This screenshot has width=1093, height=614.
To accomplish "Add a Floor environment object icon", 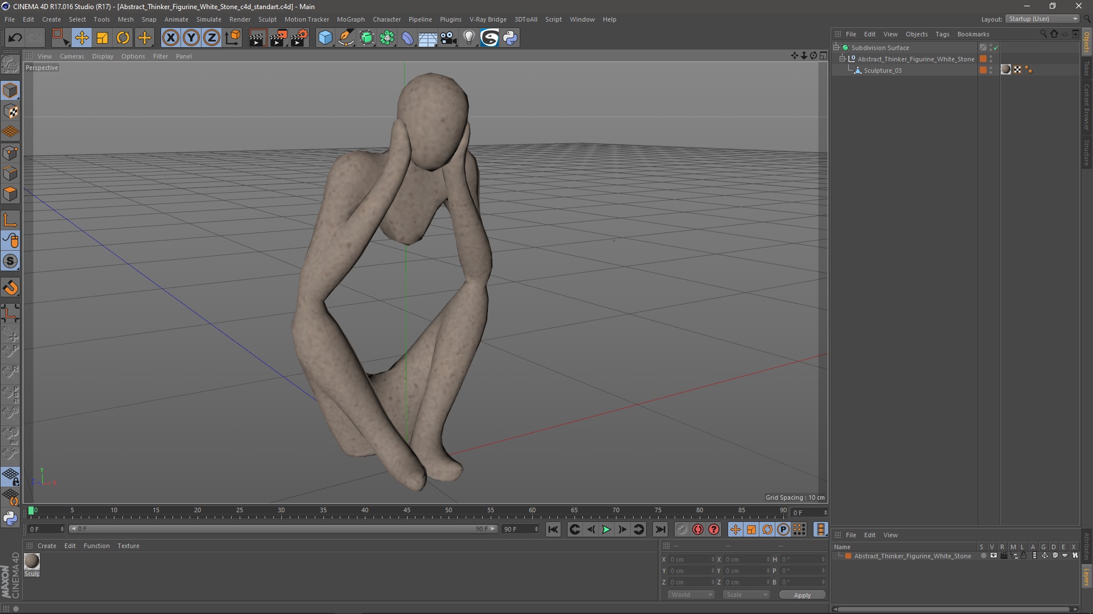I will click(428, 38).
